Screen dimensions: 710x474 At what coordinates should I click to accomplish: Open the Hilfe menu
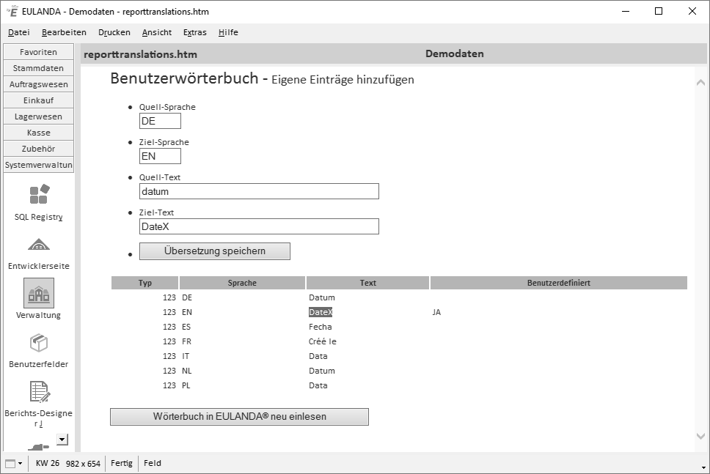coord(228,32)
